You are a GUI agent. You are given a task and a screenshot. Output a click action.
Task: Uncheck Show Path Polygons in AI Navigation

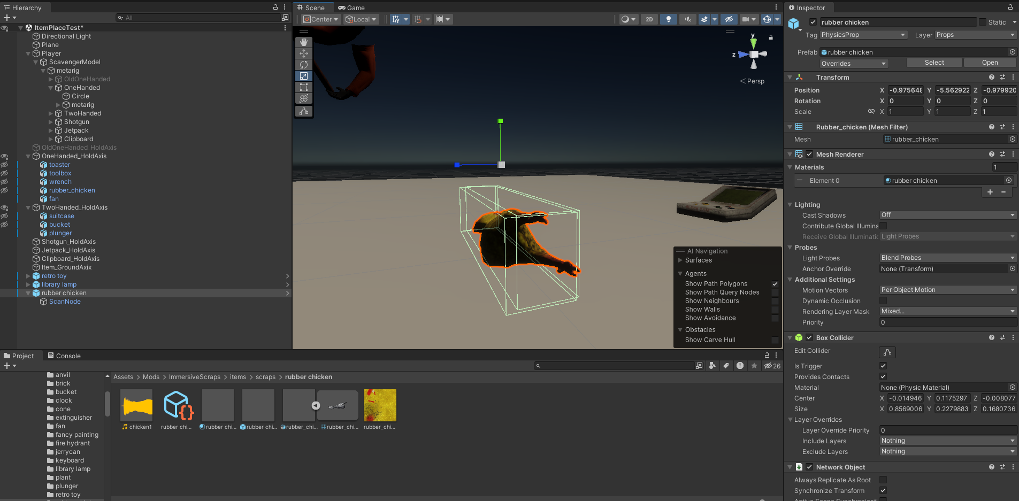[775, 284]
